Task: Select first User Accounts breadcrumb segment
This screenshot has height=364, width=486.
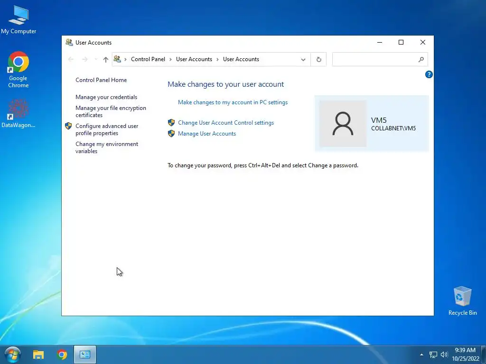Action: pyautogui.click(x=194, y=59)
